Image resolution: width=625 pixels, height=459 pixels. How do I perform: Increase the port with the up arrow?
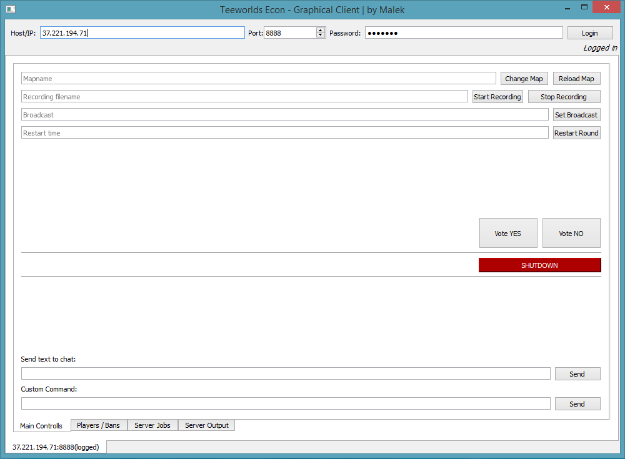[321, 30]
